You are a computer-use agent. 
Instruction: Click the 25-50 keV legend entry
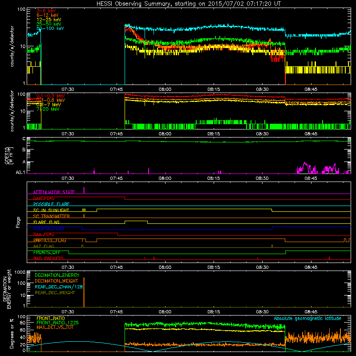tap(49, 24)
